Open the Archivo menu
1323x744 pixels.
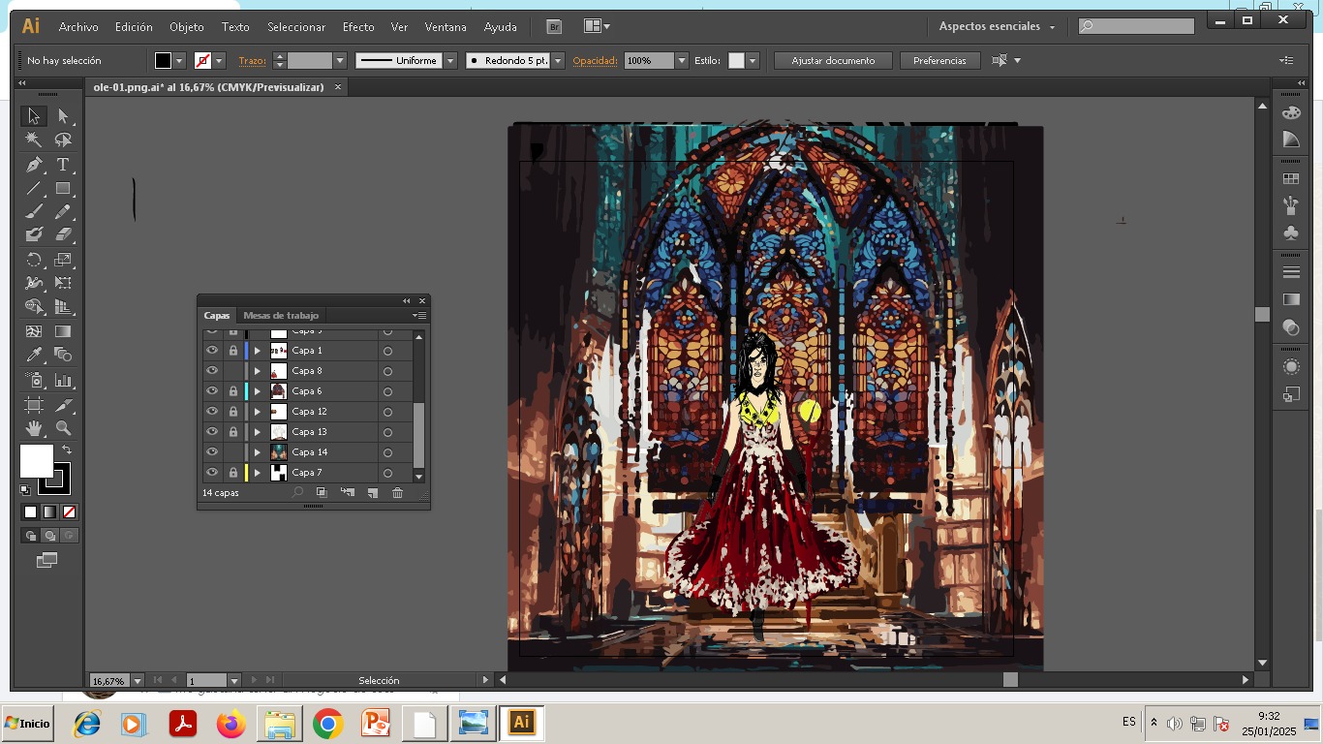(78, 27)
